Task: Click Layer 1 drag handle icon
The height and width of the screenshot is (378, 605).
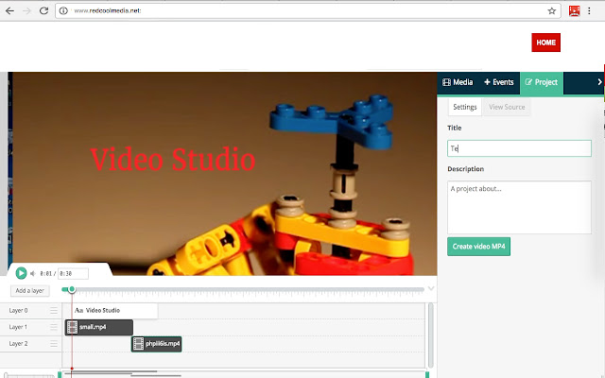Action: click(x=54, y=327)
